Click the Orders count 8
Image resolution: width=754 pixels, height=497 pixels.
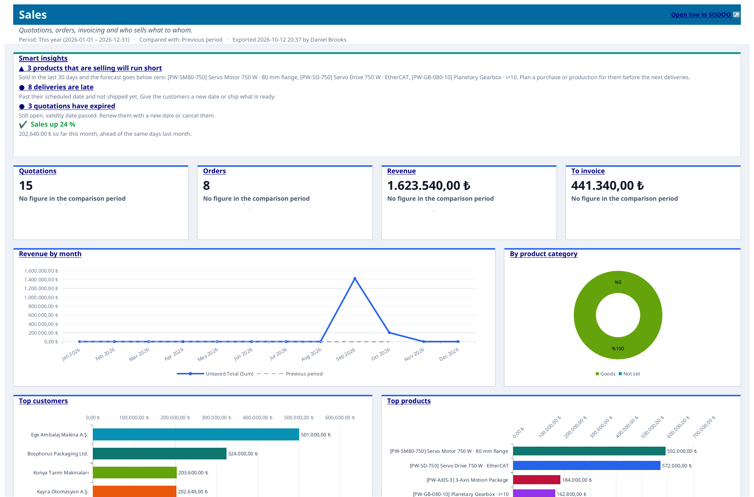coord(206,186)
